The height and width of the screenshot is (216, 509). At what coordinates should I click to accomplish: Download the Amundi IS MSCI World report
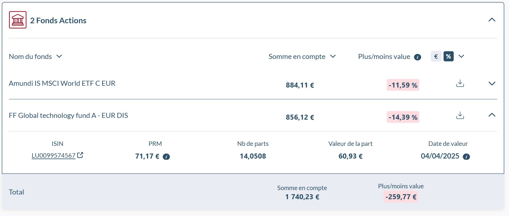click(x=460, y=83)
